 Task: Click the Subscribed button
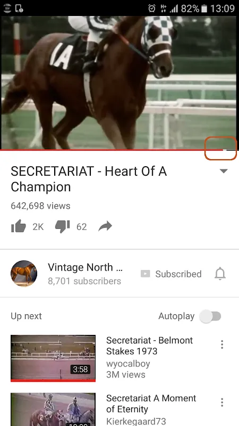tap(171, 274)
